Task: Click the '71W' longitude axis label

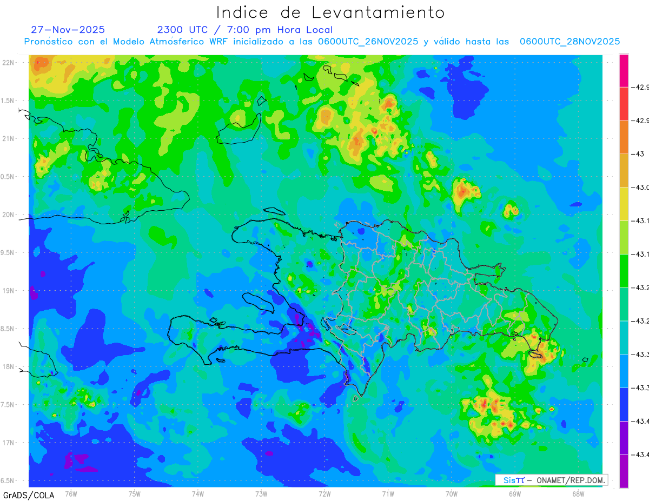Action: point(388,493)
